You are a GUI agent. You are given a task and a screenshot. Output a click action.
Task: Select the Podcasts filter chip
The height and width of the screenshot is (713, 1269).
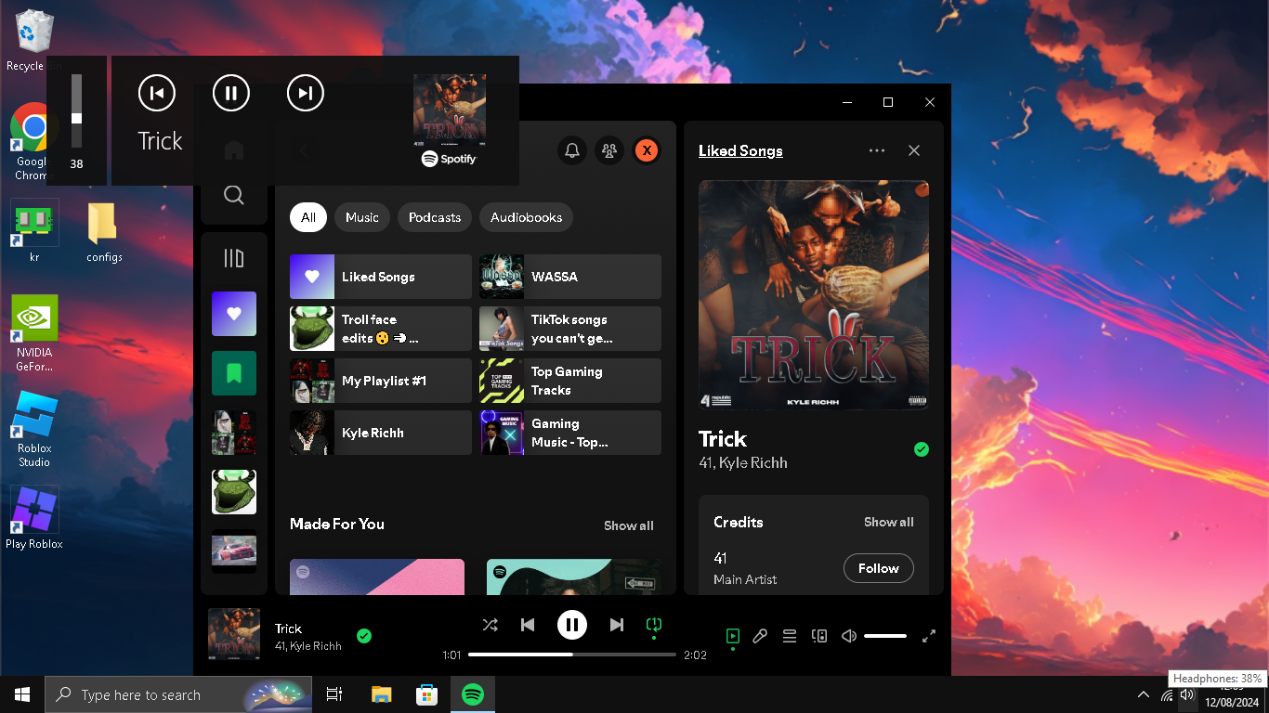(435, 217)
